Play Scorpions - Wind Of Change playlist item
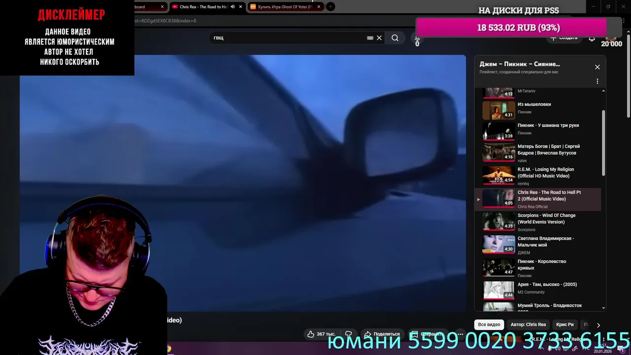Image resolution: width=631 pixels, height=355 pixels. click(538, 222)
